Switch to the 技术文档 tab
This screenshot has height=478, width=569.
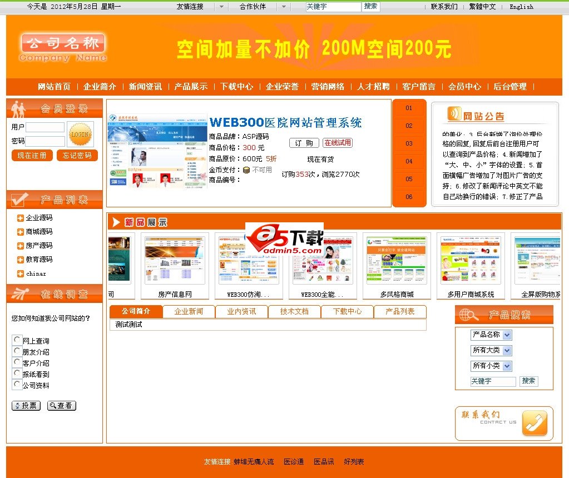pos(294,312)
